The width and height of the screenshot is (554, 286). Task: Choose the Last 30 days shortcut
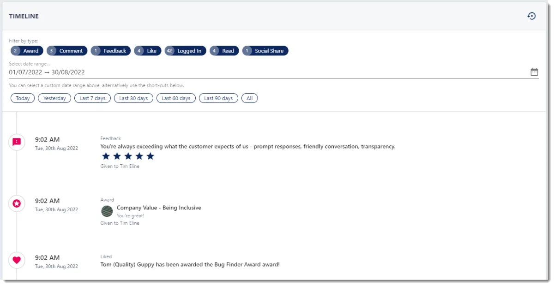pyautogui.click(x=133, y=98)
